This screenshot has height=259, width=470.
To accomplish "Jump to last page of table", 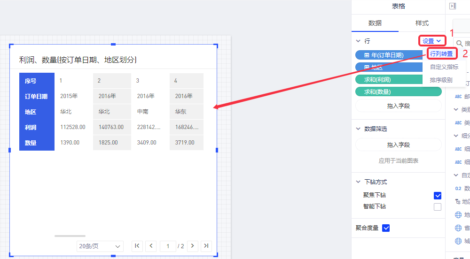I will [206, 246].
